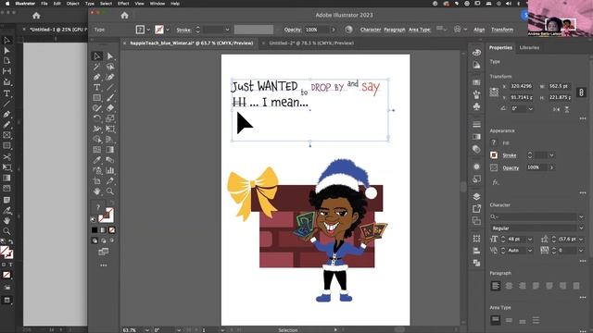Set Area Type vertical alignment to top
This screenshot has height=333, width=593.
point(496,321)
